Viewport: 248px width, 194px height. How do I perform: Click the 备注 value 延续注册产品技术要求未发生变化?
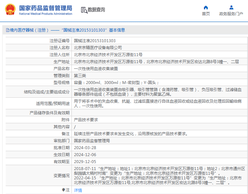point(131,134)
